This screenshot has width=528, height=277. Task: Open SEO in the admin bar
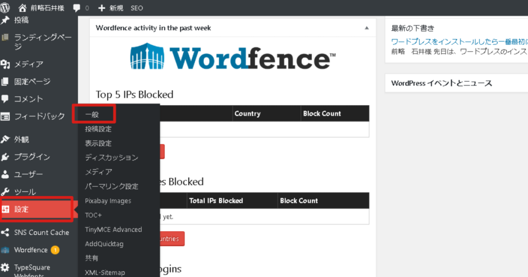pyautogui.click(x=137, y=8)
